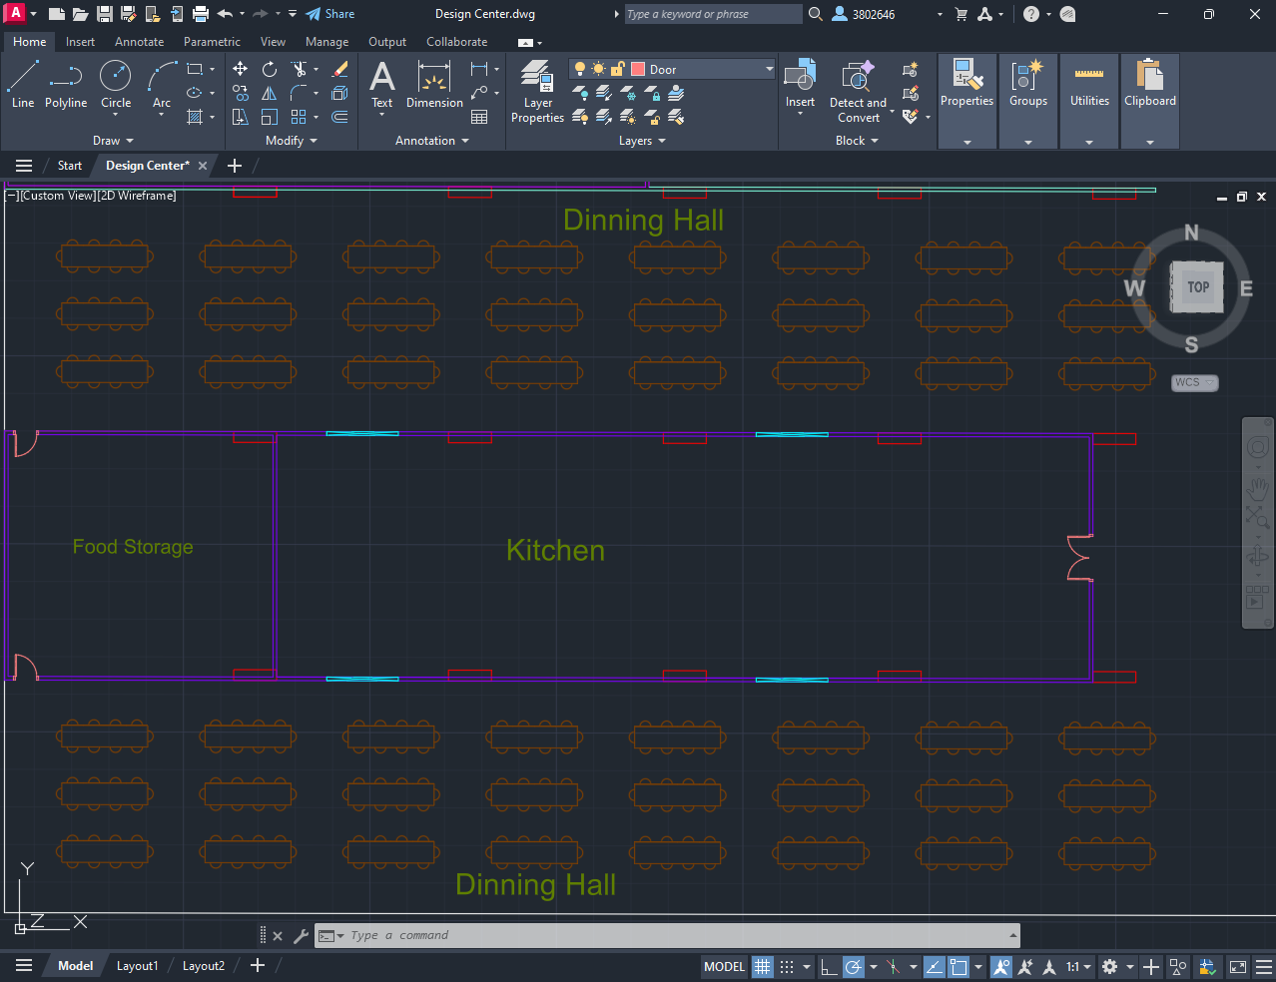Open the Utilities panel button

(x=1089, y=101)
